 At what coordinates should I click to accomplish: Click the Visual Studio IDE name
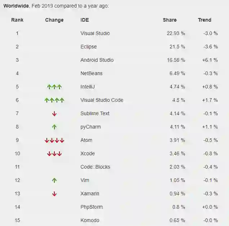pyautogui.click(x=95, y=33)
